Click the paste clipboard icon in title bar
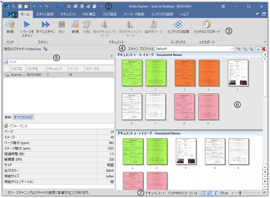The height and width of the screenshot is (198, 270). pos(26,6)
